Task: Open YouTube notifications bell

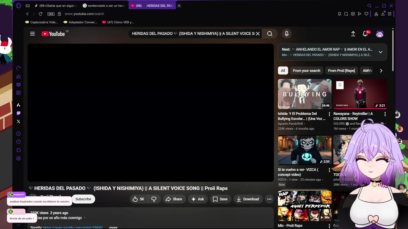Action: tap(366, 34)
